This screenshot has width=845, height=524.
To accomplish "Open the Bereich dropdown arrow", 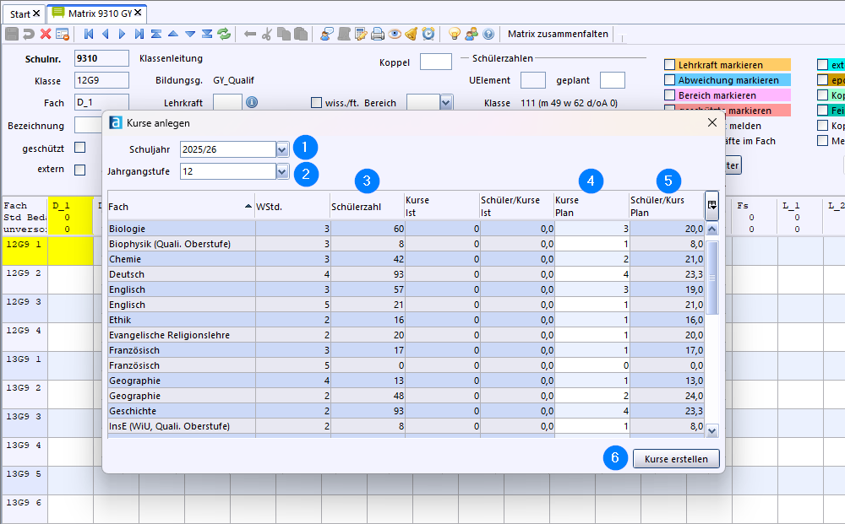I will [445, 102].
